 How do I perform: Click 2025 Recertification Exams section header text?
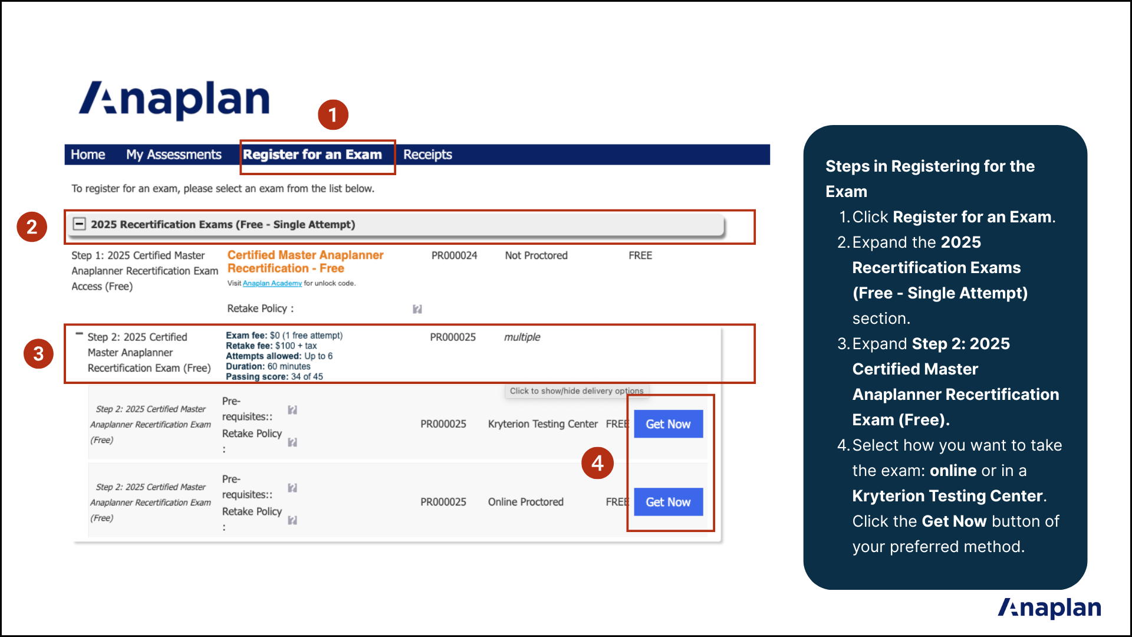point(223,225)
